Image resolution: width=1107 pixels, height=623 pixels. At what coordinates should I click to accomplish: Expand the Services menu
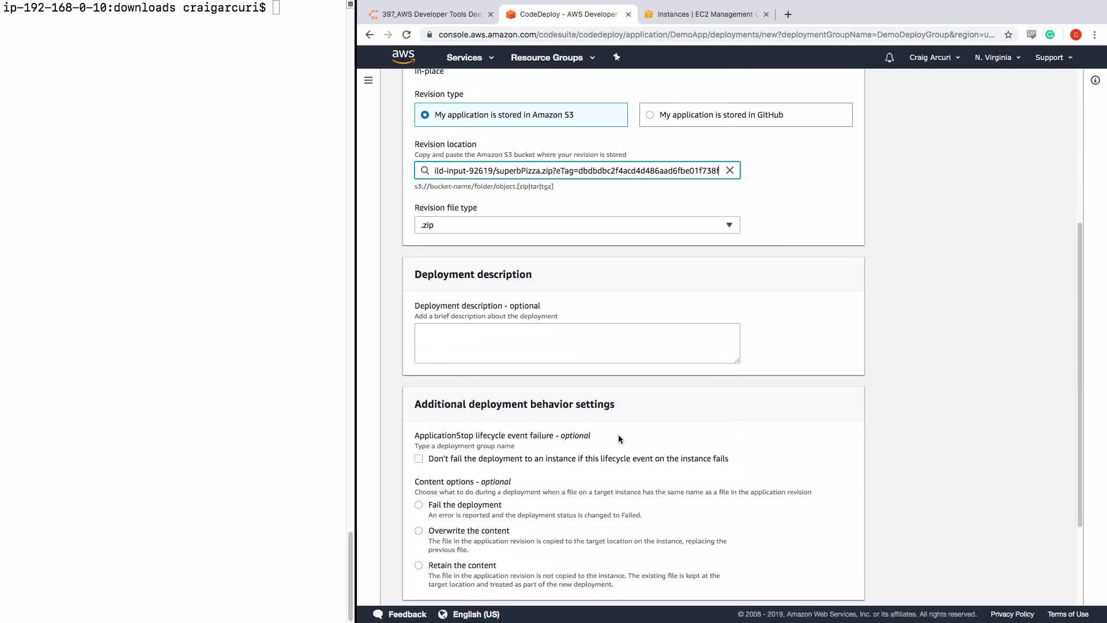coord(469,58)
